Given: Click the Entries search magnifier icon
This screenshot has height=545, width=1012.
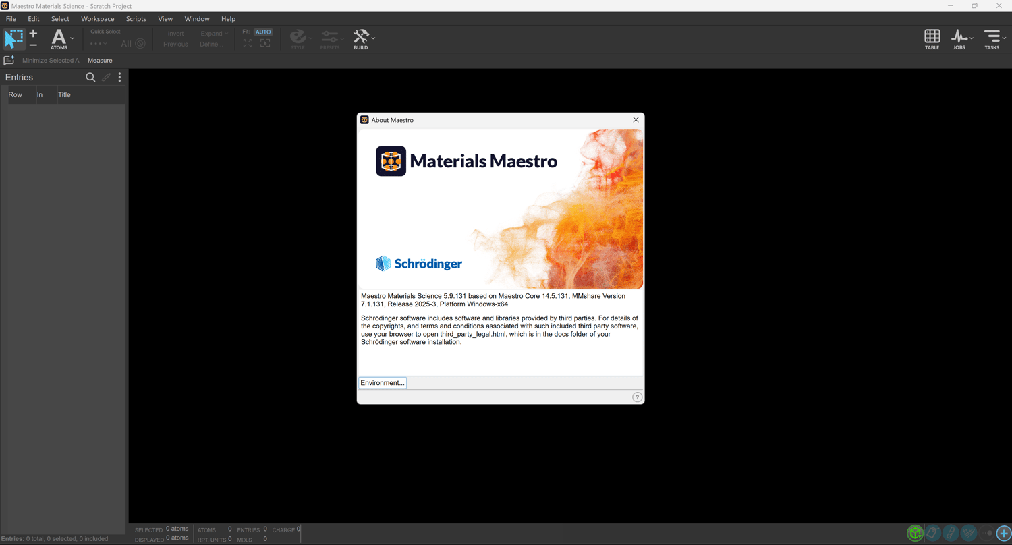Looking at the screenshot, I should point(90,78).
